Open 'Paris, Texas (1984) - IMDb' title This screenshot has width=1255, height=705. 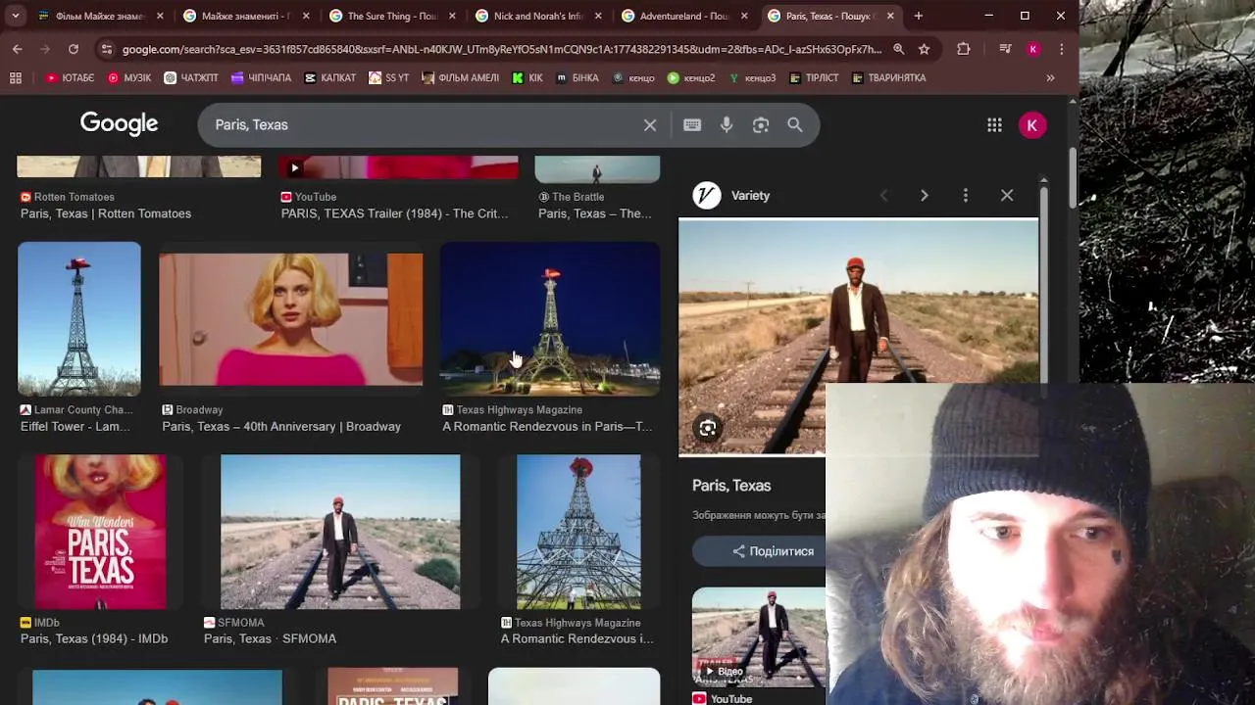(x=94, y=638)
